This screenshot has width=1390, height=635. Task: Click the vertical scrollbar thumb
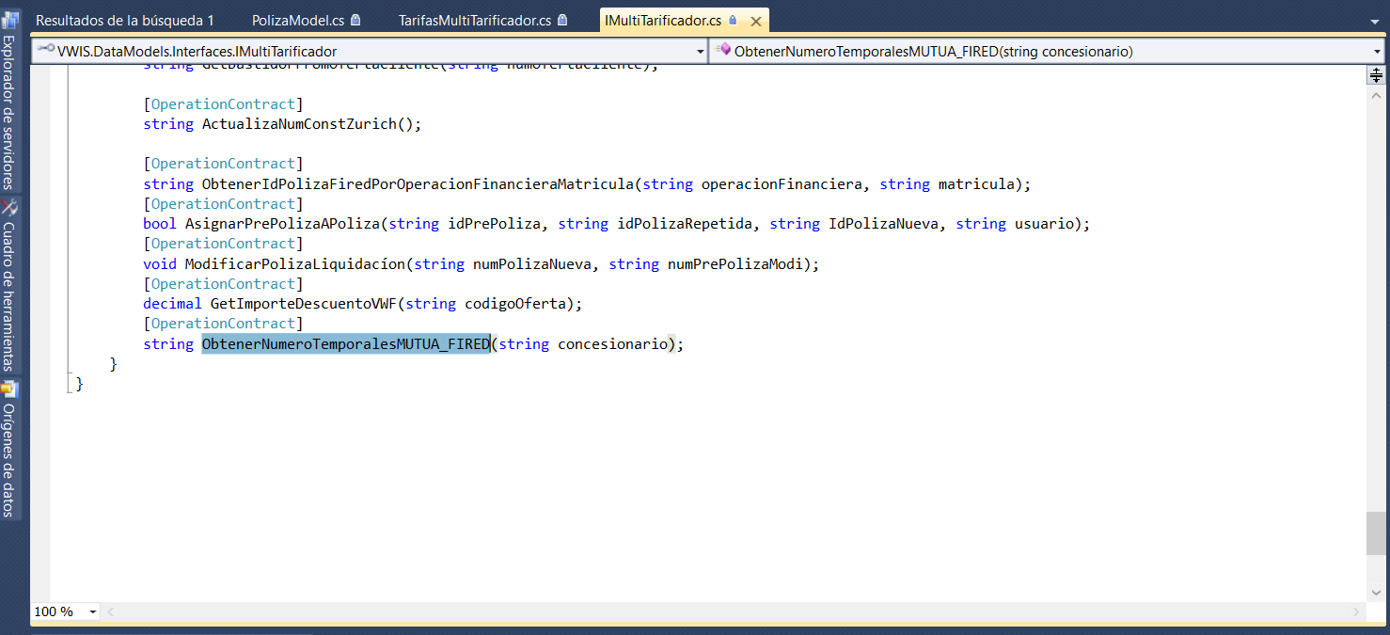(x=1376, y=533)
